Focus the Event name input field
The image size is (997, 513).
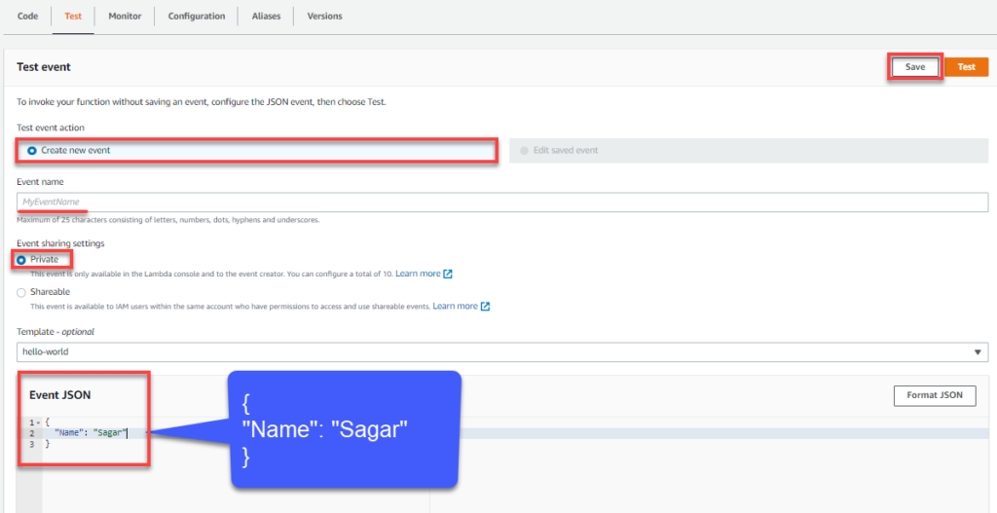coord(501,202)
